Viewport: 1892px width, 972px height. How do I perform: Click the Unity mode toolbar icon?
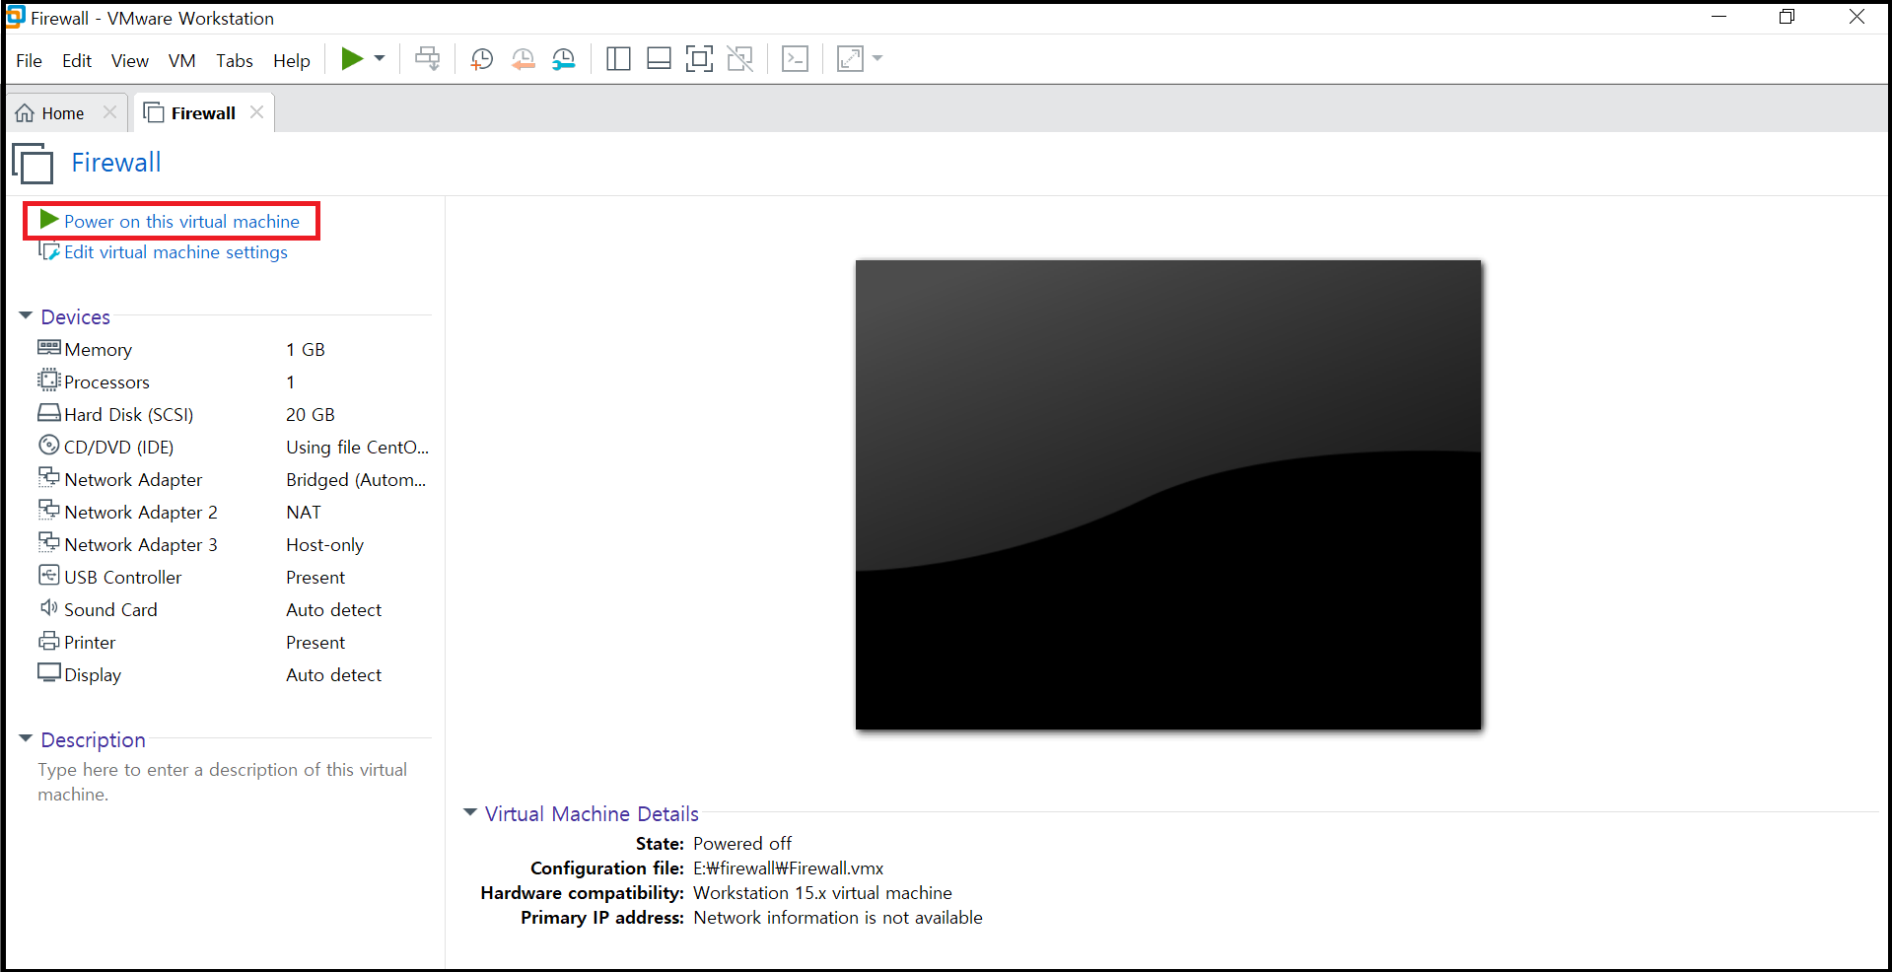point(739,59)
